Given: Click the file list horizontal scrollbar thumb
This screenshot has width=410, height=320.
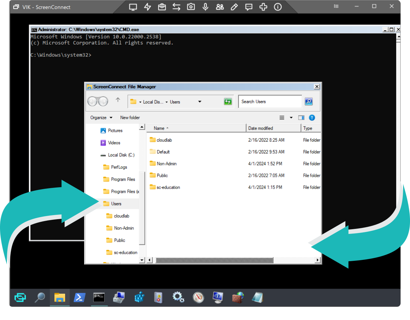Looking at the screenshot, I should (214, 260).
